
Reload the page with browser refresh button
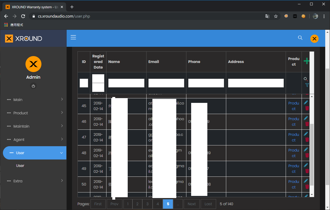tap(23, 16)
